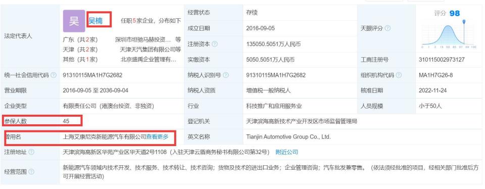485x189 pixels.
Task: Select the 任职5家企业 summary text
Action: coord(151,21)
